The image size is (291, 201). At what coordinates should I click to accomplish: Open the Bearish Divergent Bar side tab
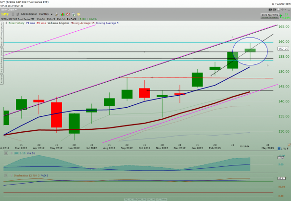click(1, 60)
